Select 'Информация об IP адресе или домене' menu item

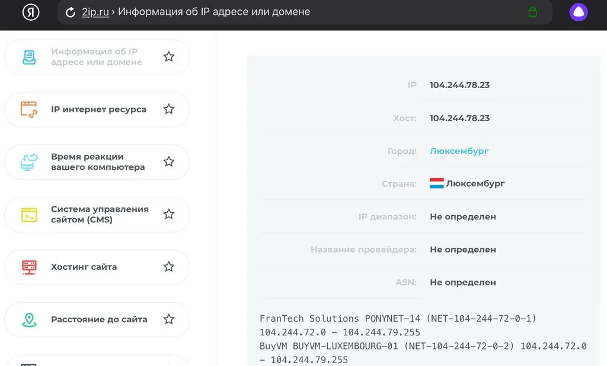click(97, 57)
